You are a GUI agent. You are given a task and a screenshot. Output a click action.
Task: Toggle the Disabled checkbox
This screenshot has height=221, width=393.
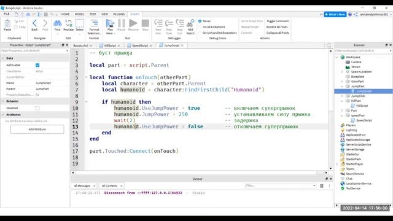37,108
